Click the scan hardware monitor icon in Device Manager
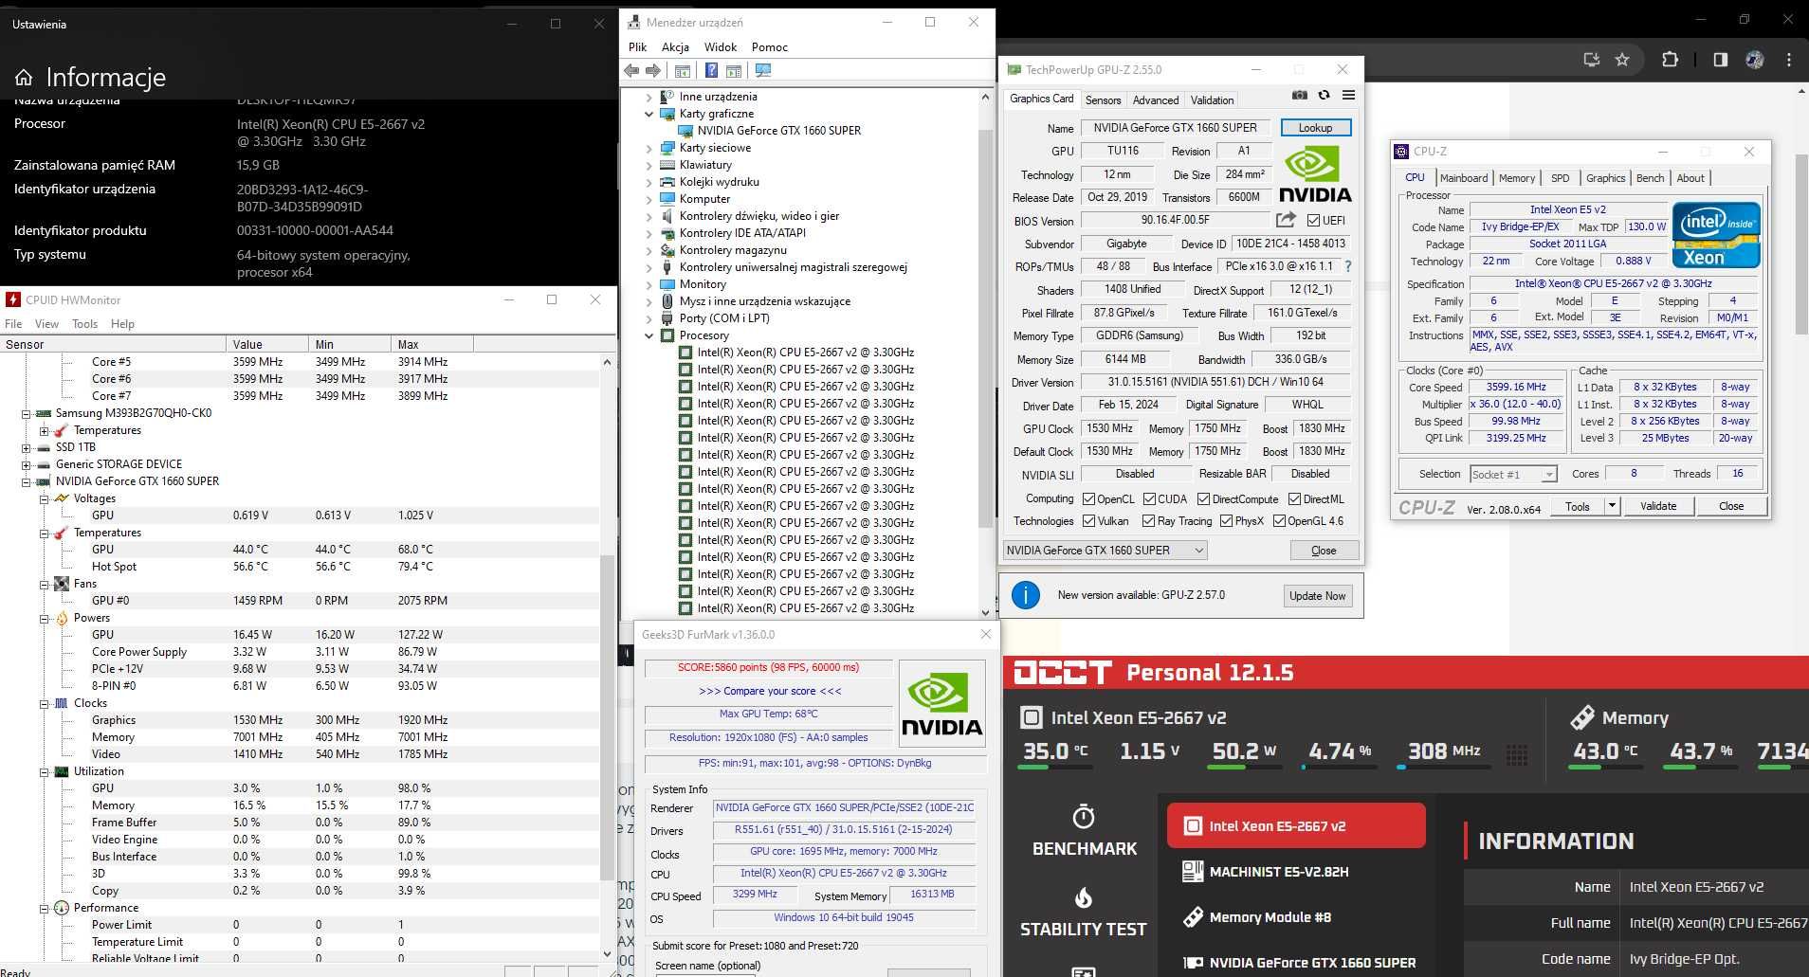Image resolution: width=1809 pixels, height=977 pixels. tap(763, 71)
